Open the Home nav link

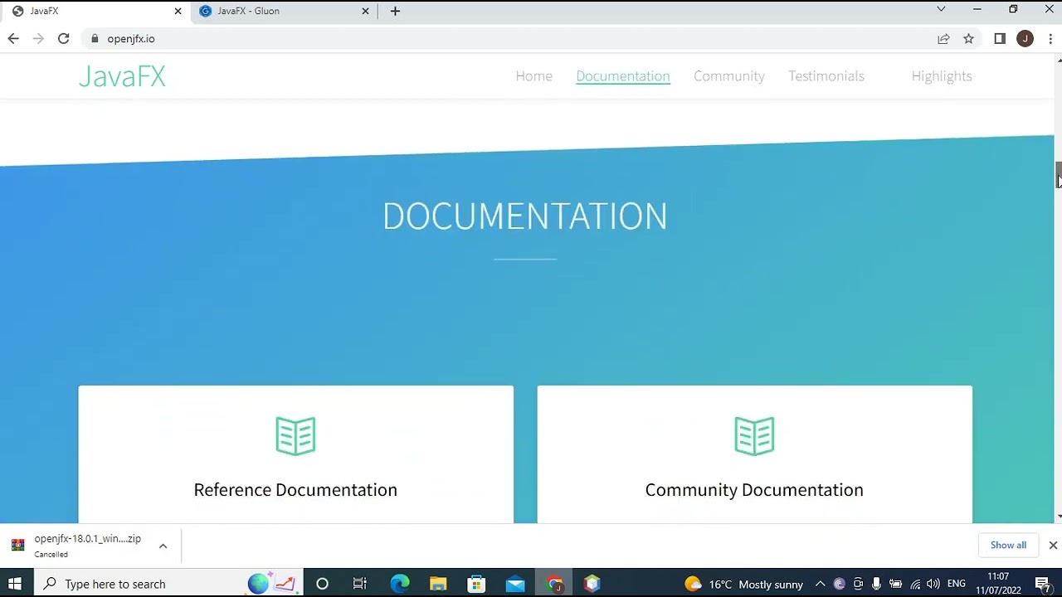click(x=533, y=75)
